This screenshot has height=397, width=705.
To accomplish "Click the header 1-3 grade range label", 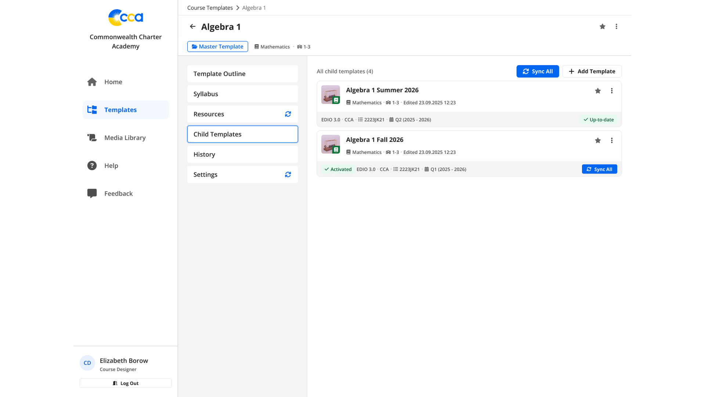I will pos(304,47).
